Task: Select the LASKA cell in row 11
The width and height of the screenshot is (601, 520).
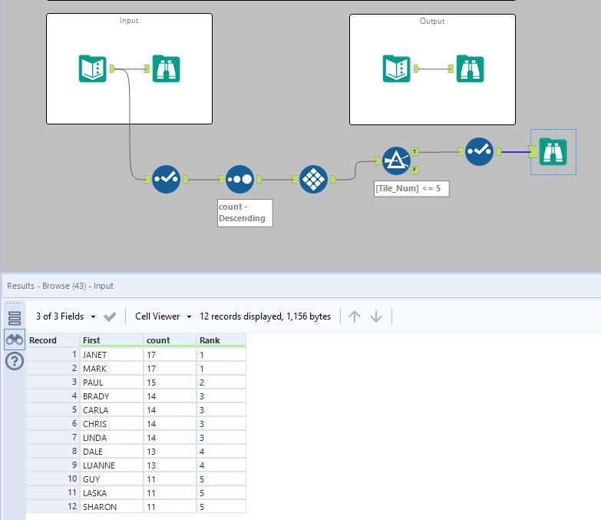Action: point(111,493)
